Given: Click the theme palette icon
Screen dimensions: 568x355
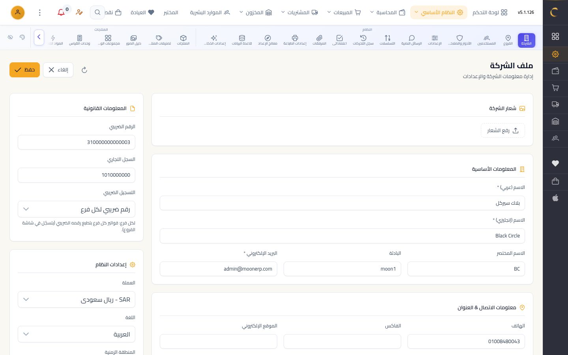Looking at the screenshot, I should click(22, 37).
